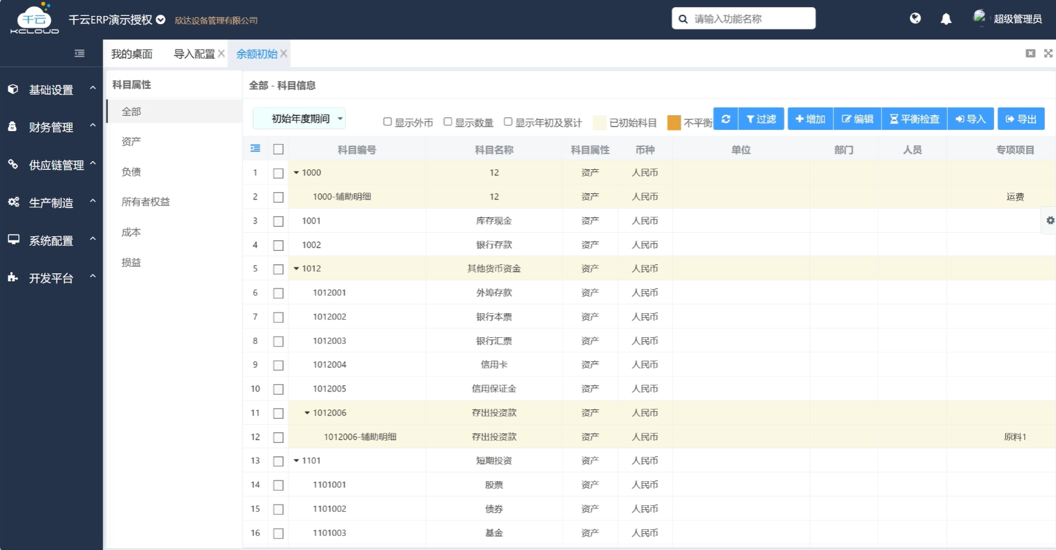The width and height of the screenshot is (1056, 550).
Task: Click the 生产制造 gears icon
Action: pos(13,202)
